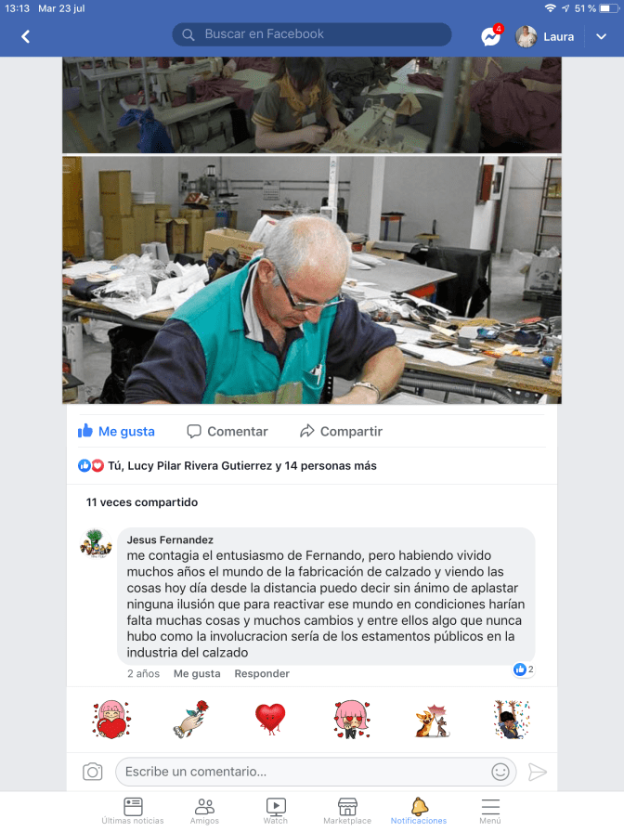624x832 pixels.
Task: Toggle the Me gusta like on the post
Action: coord(116,431)
